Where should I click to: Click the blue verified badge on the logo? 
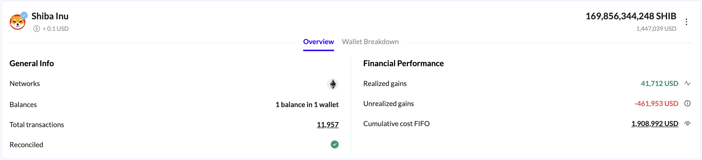tap(24, 15)
